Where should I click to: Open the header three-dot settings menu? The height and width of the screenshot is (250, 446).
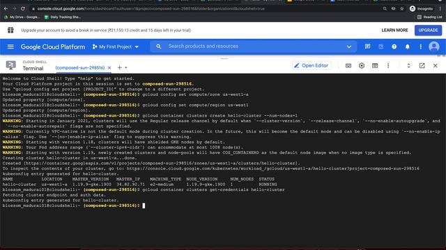click(421, 47)
